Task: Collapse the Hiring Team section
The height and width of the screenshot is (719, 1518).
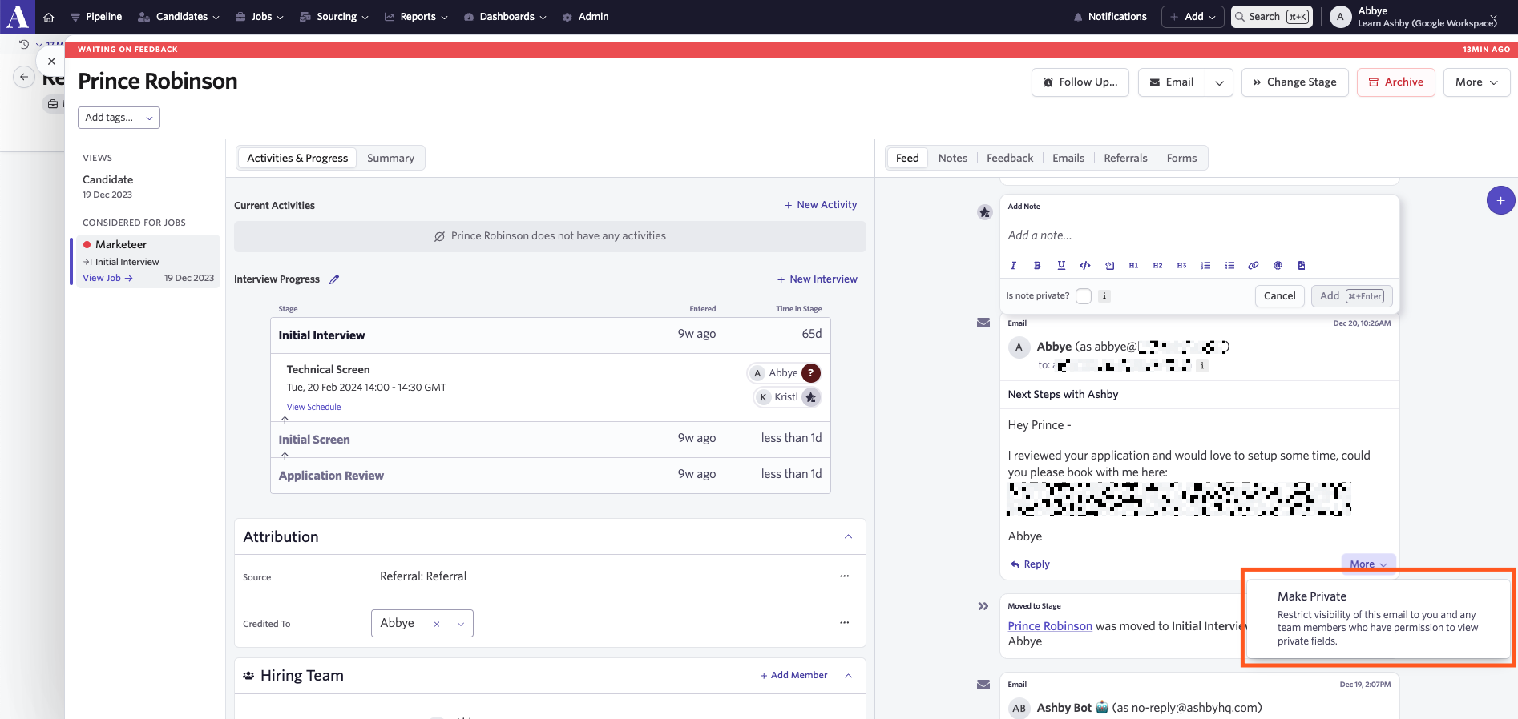Action: pyautogui.click(x=848, y=676)
